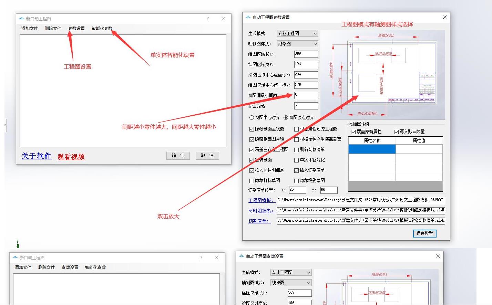The width and height of the screenshot is (492, 305).
Task: Click the help question mark in lower 新自动工程图 window
Action: (201, 257)
